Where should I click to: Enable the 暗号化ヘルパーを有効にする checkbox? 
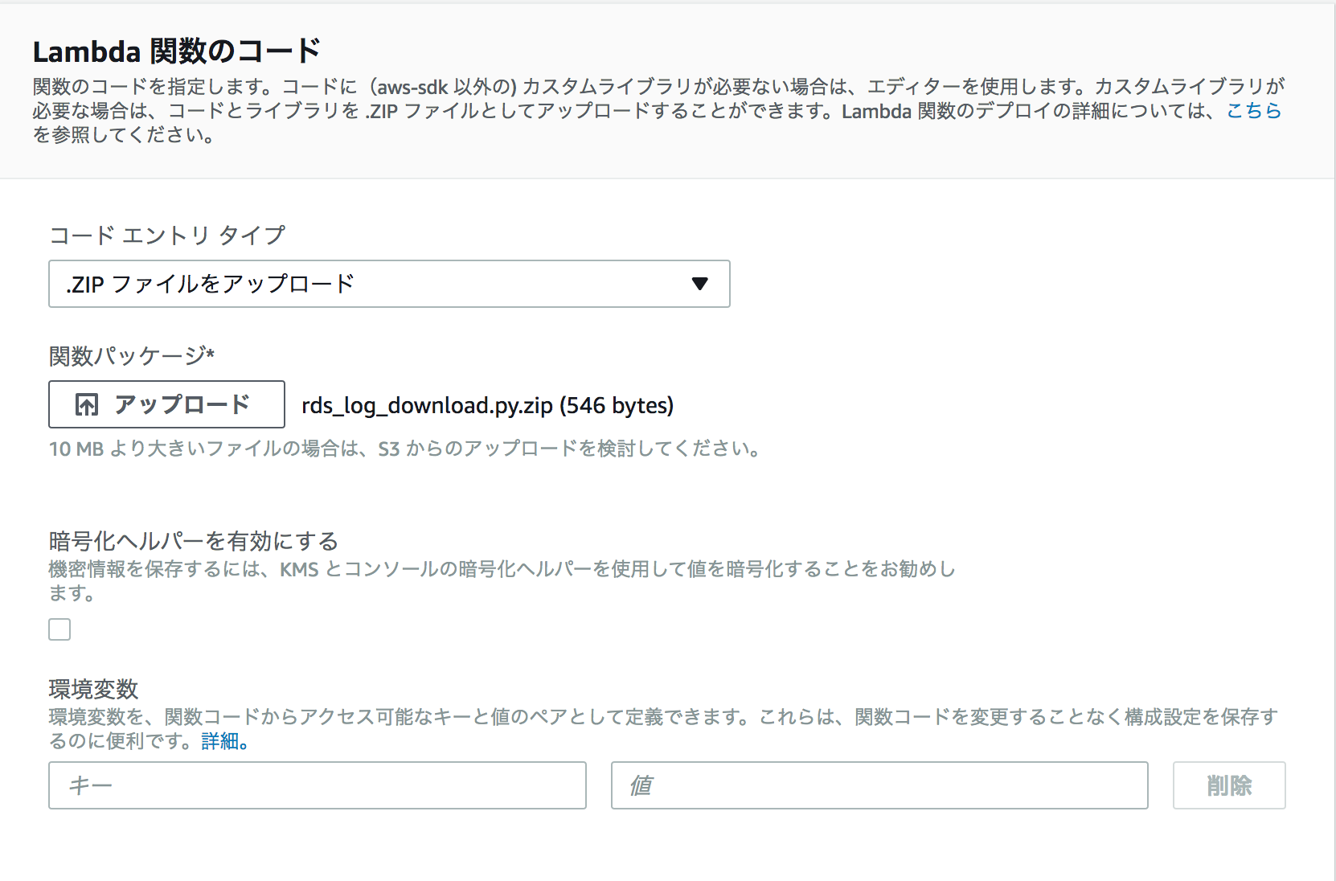point(59,629)
